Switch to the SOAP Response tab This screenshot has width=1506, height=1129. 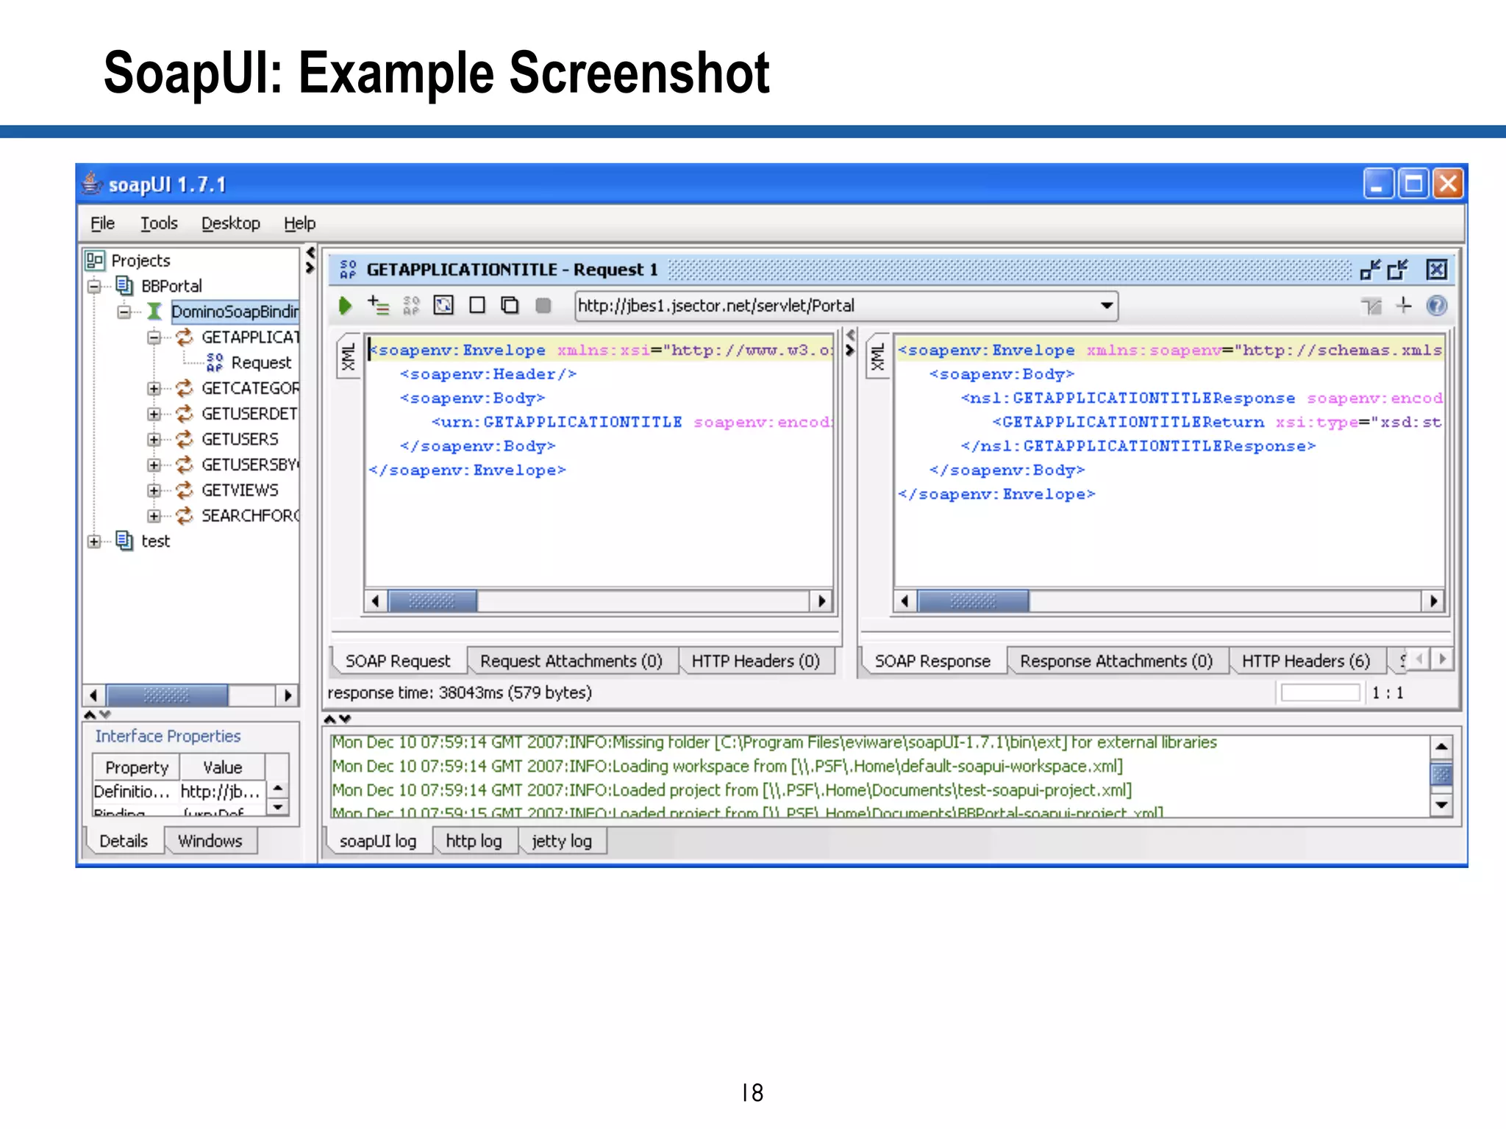click(932, 661)
